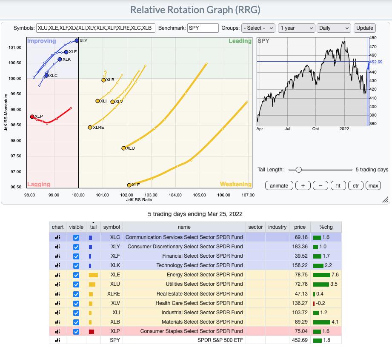Uncheck visible checkbox for XLRE
This screenshot has height=347, width=392.
(x=76, y=294)
